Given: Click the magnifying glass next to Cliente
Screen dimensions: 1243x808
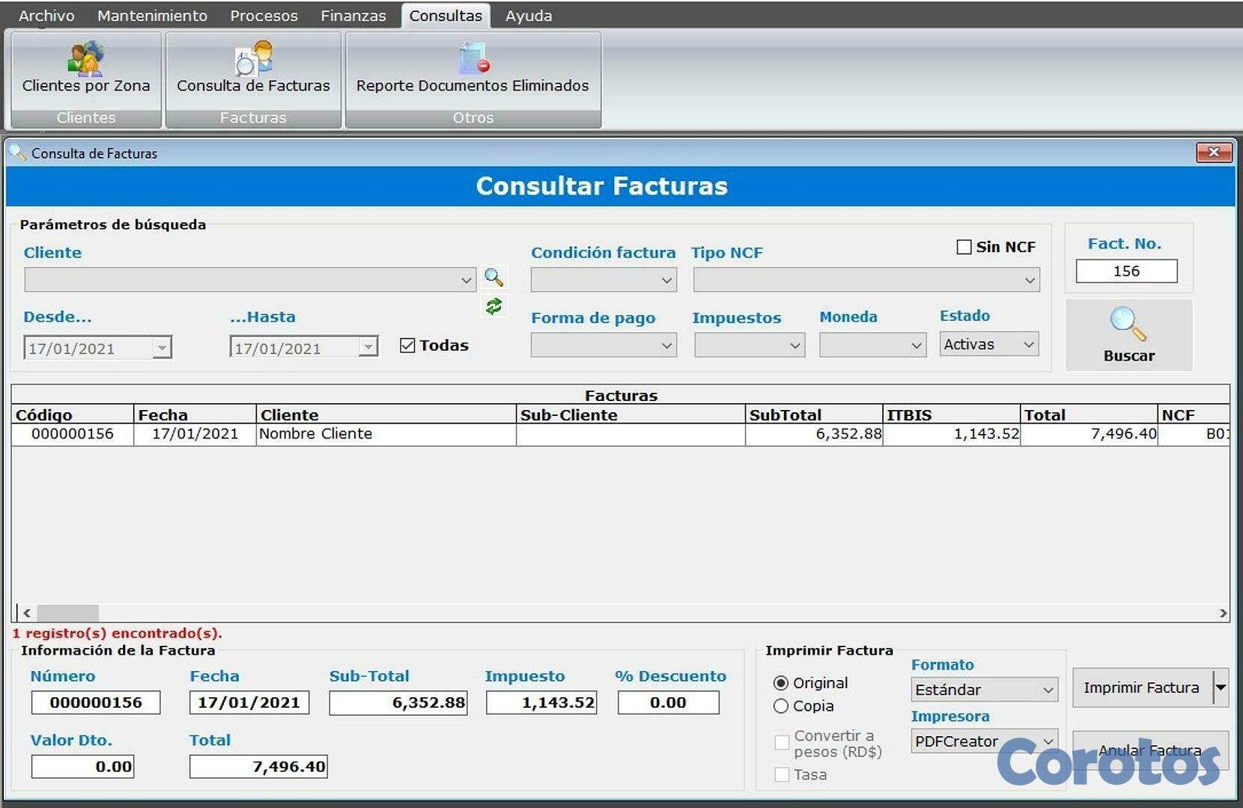Looking at the screenshot, I should coord(494,278).
